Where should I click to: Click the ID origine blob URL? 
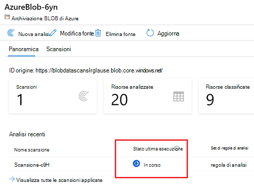tap(99, 70)
